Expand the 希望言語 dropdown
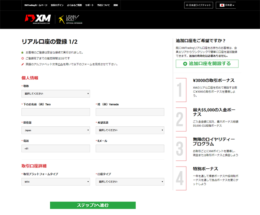Viewport: 260px width, 215px height. (x=130, y=130)
